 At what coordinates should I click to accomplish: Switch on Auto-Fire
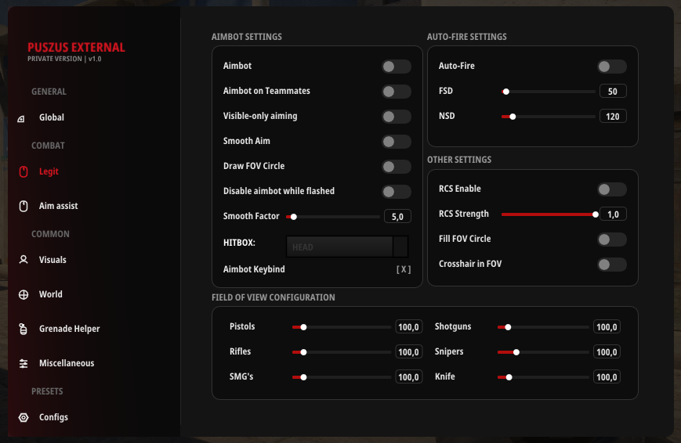pyautogui.click(x=611, y=67)
